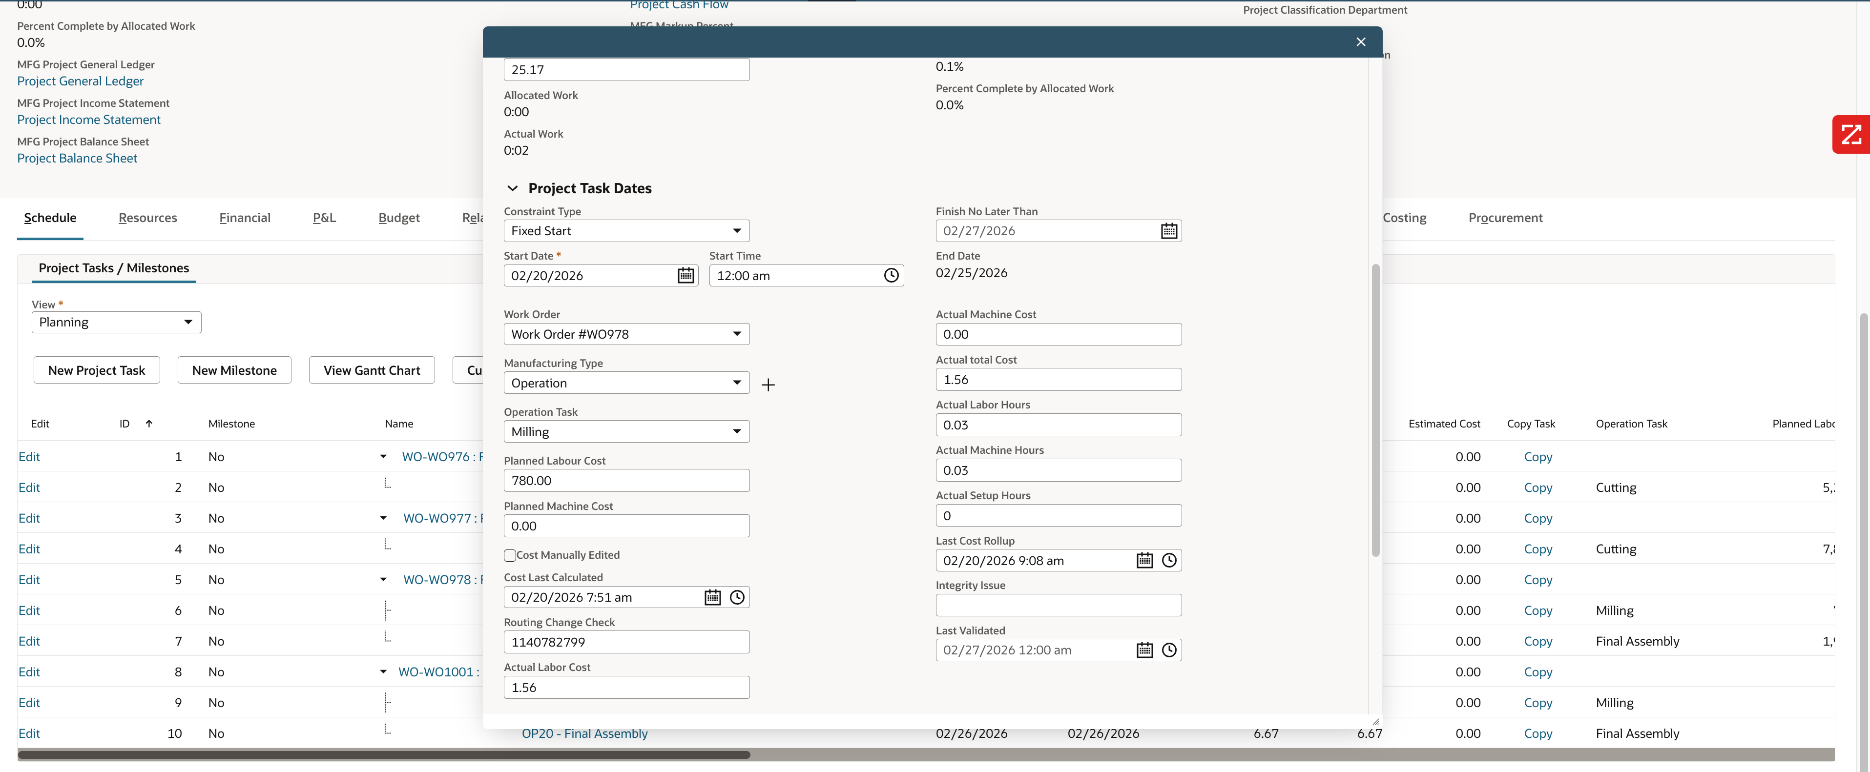Open the Operation Task dropdown
This screenshot has height=772, width=1870.
coord(626,432)
